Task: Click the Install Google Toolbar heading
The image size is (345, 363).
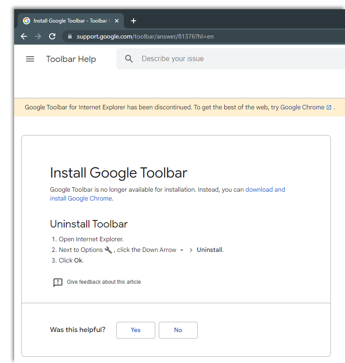Action: tap(119, 173)
